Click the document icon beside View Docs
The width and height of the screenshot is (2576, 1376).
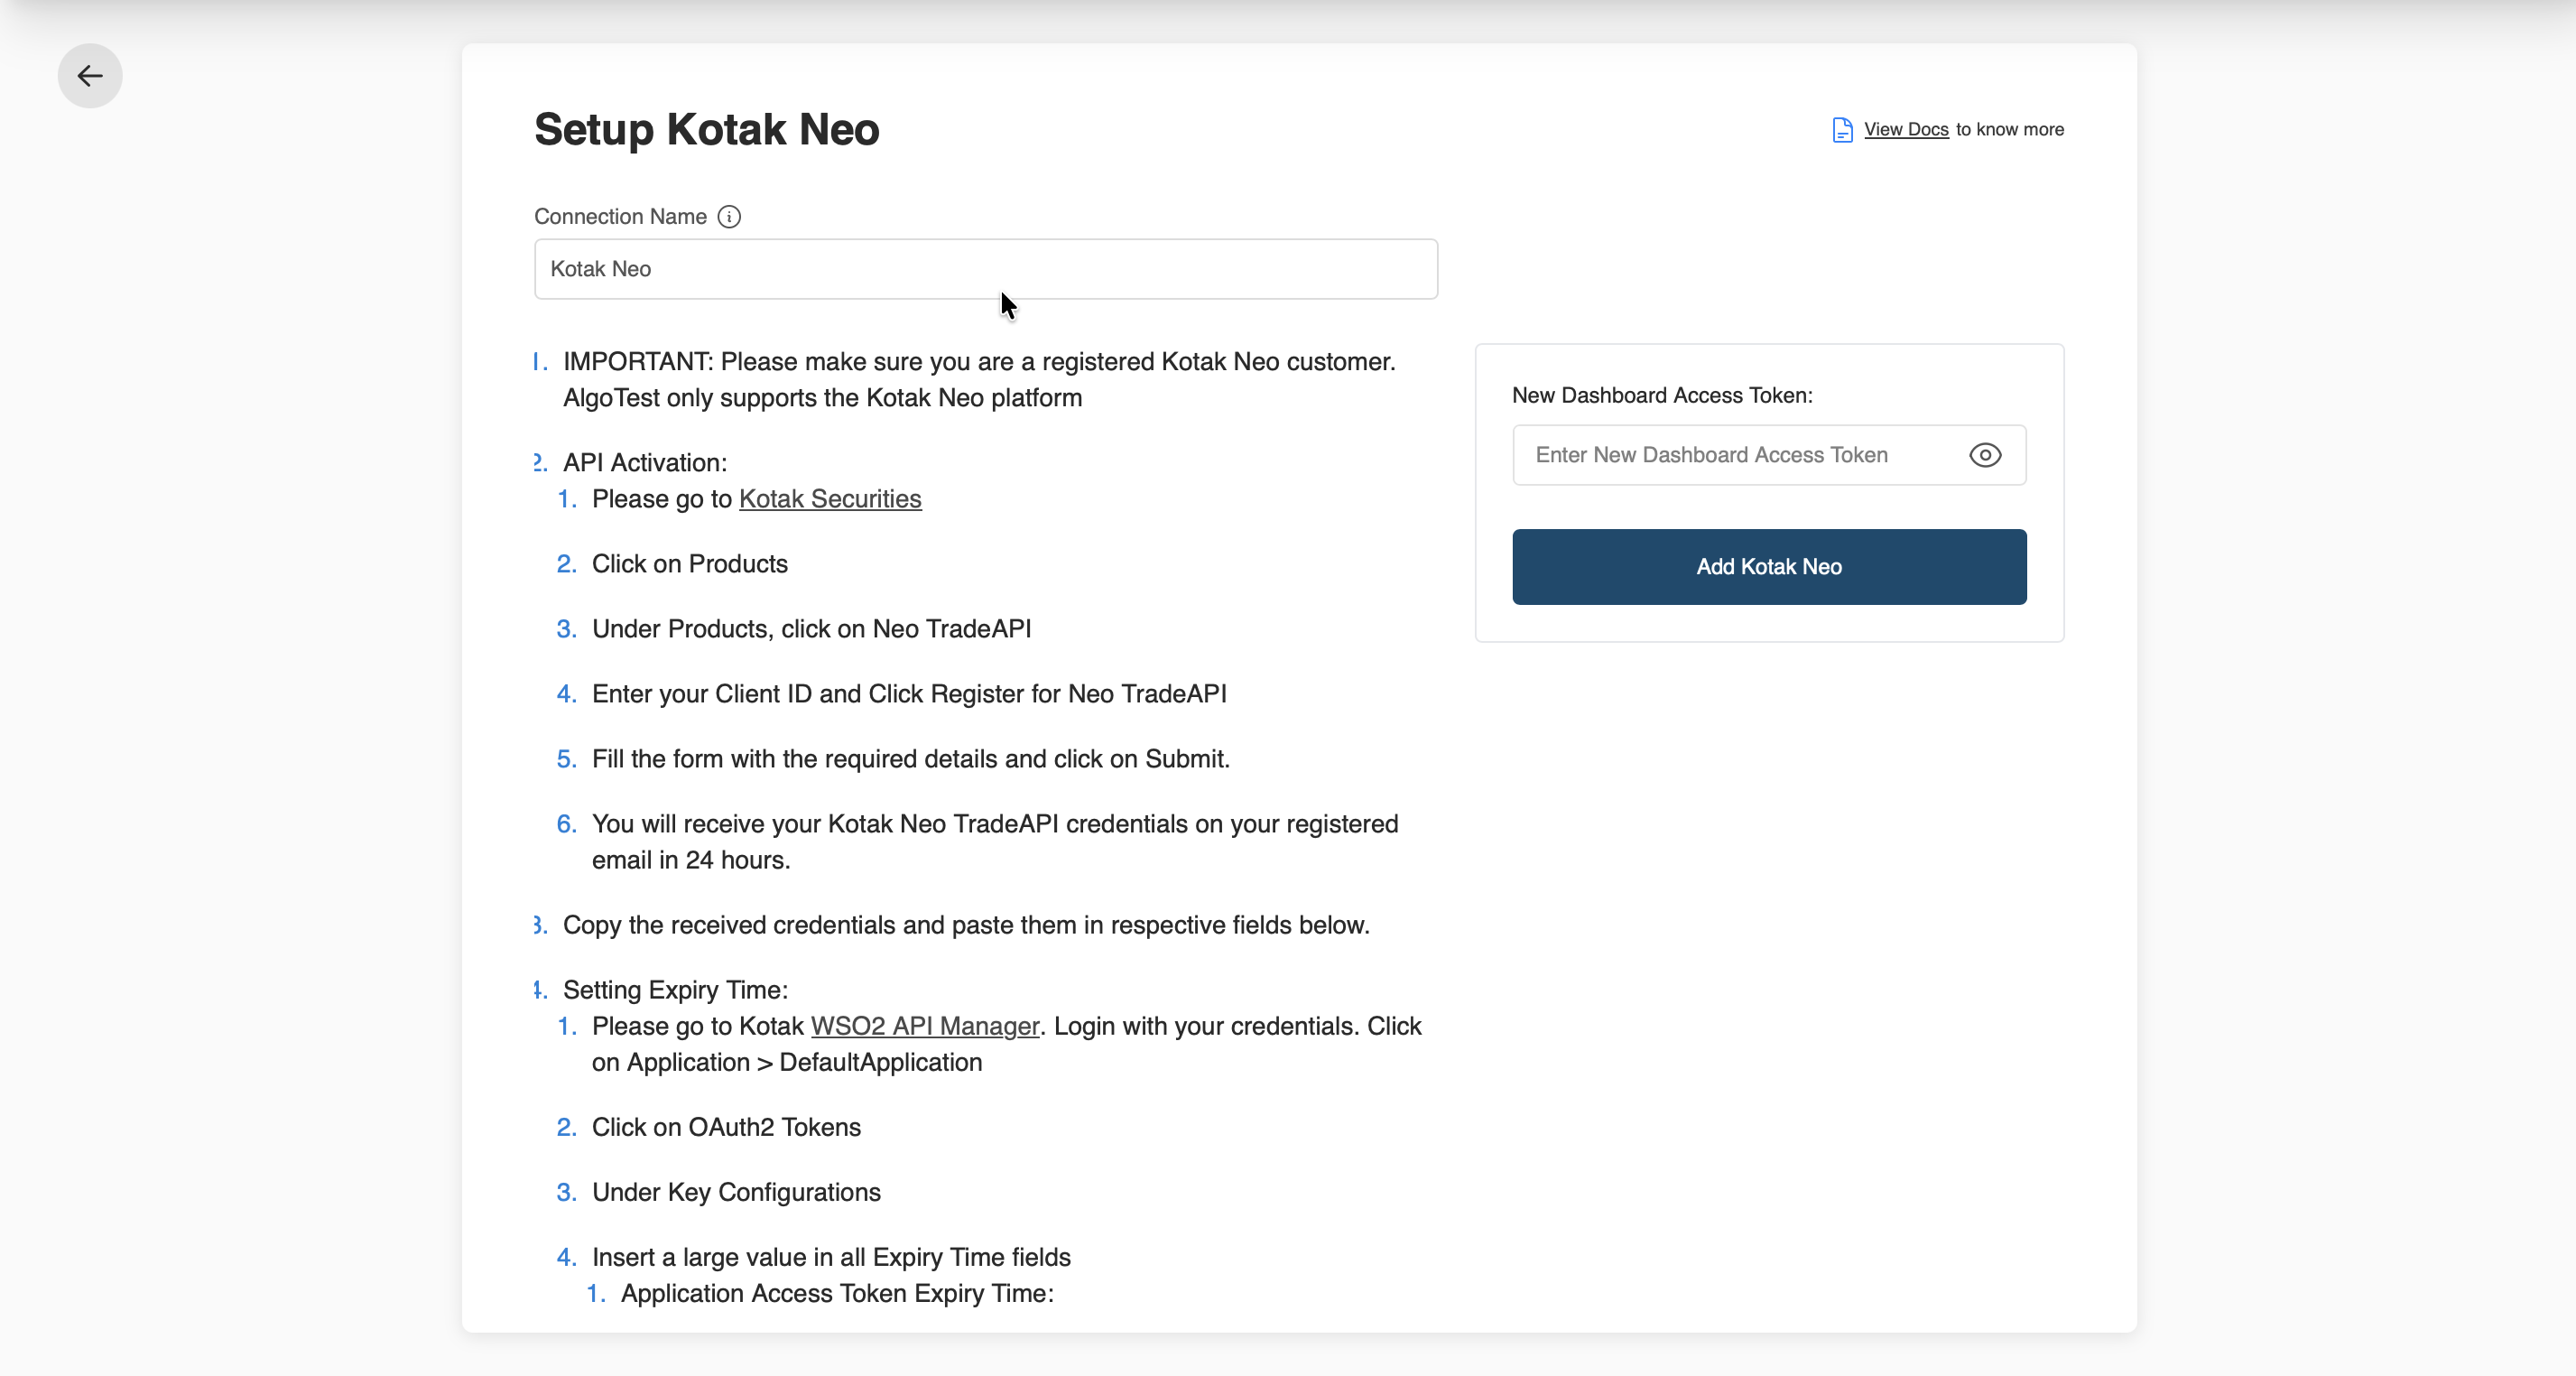click(1842, 130)
